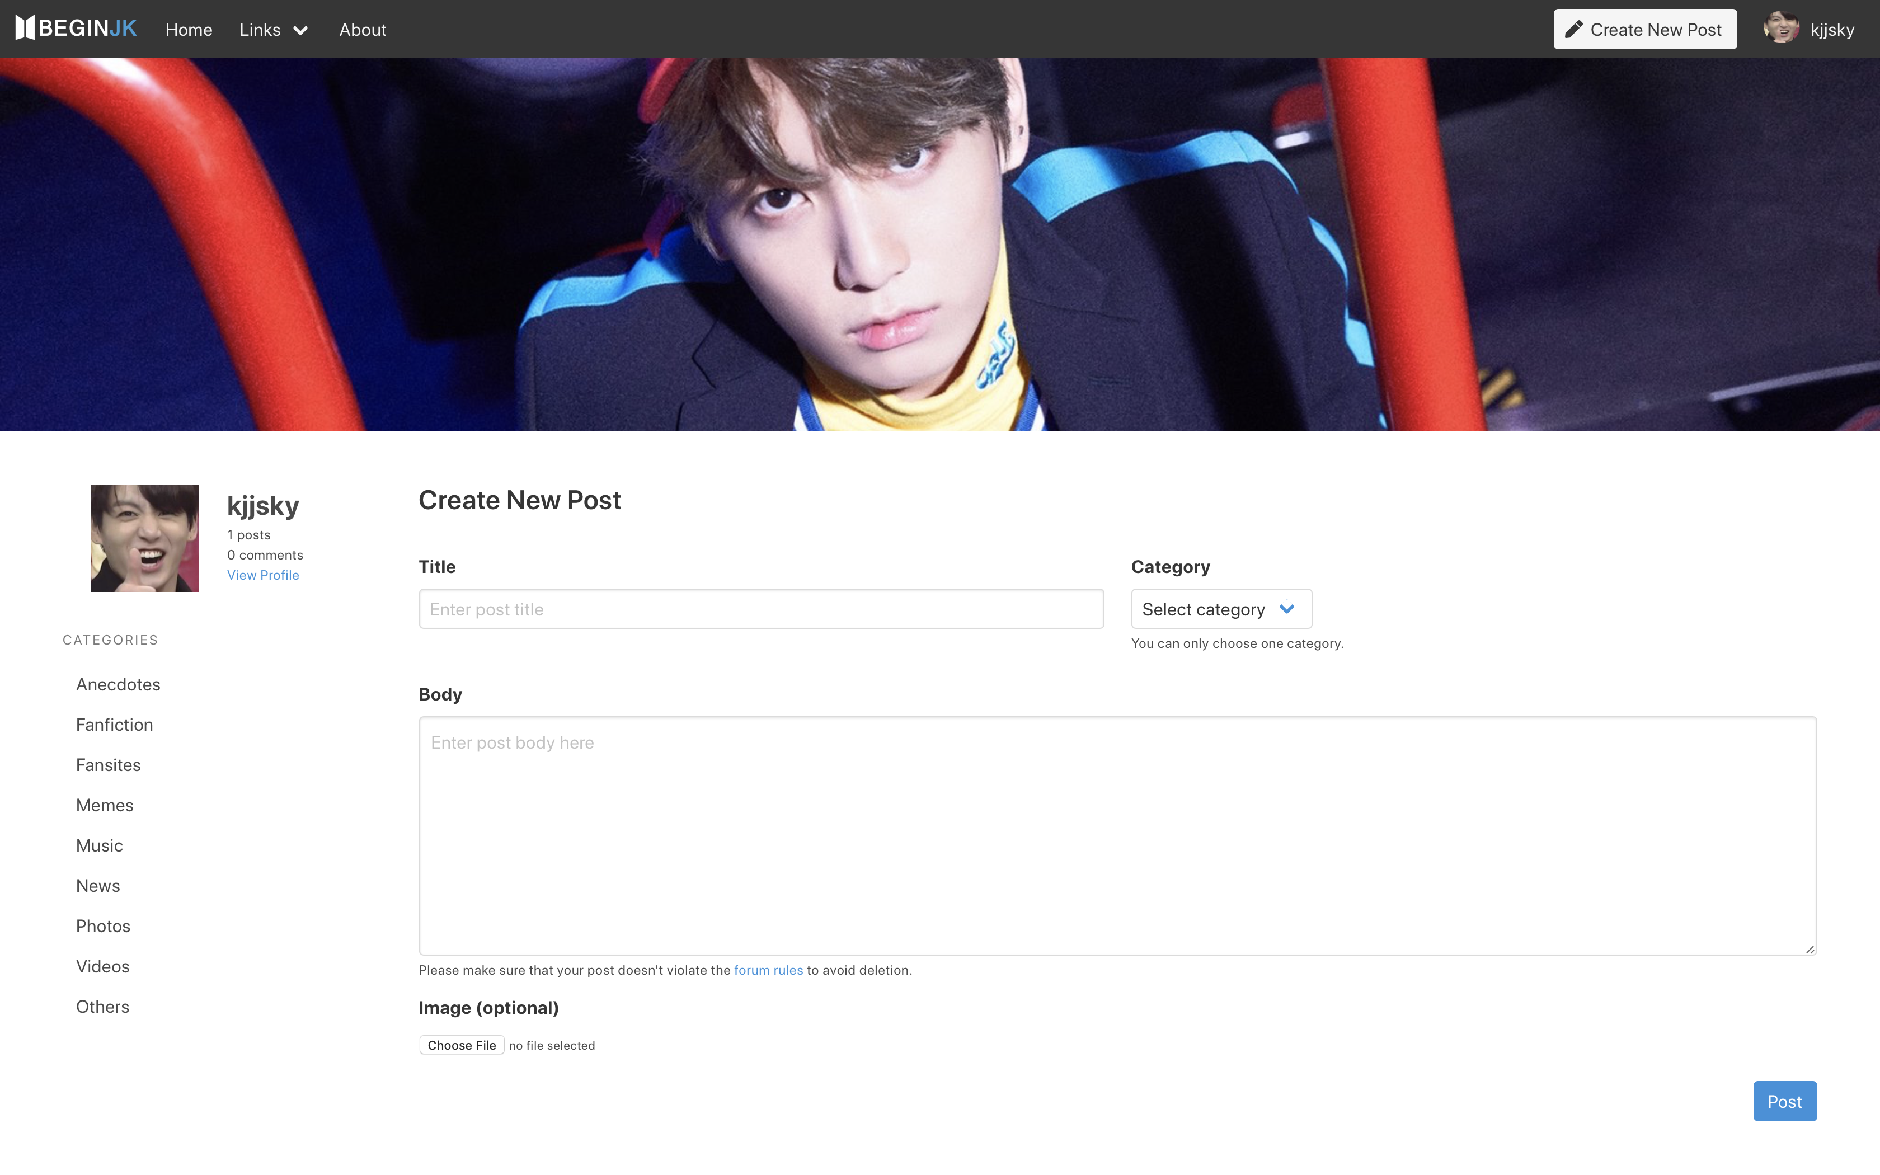Focus the post body text area
1880x1175 pixels.
pos(1118,836)
